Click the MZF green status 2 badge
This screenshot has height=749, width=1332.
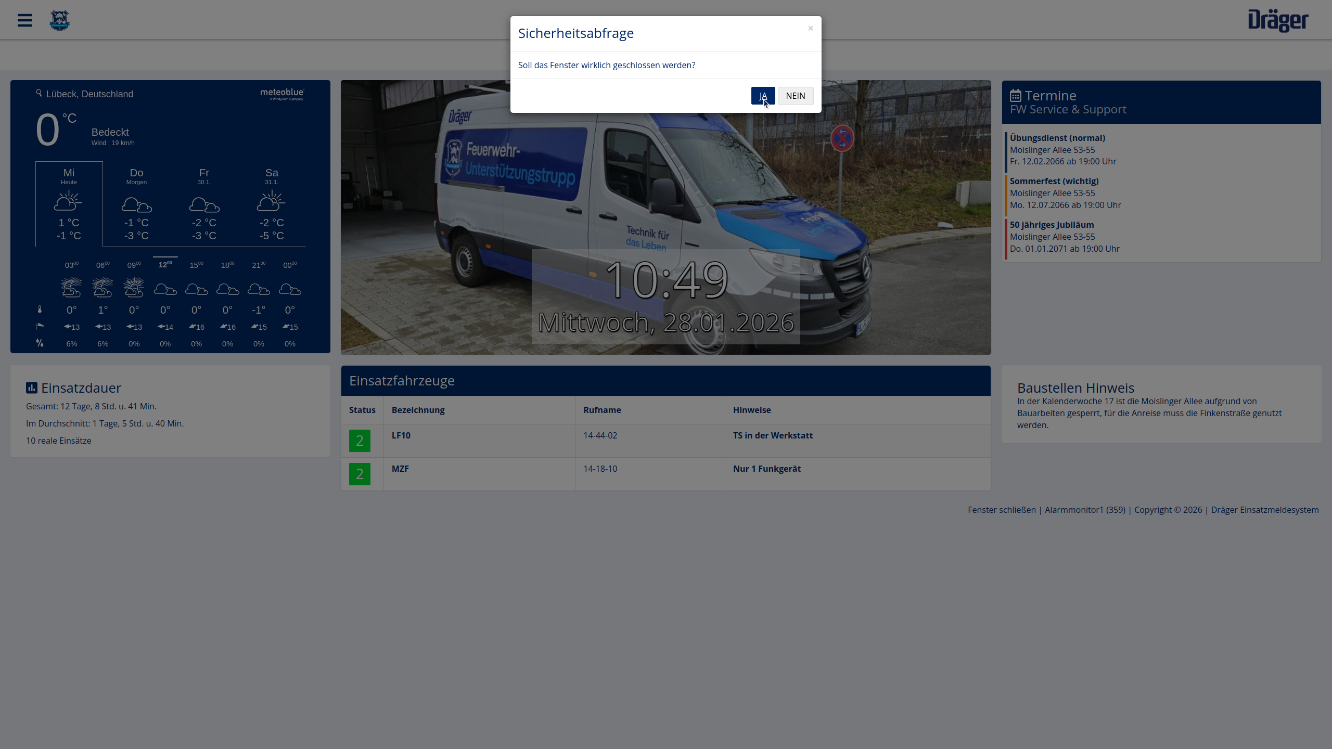(360, 474)
